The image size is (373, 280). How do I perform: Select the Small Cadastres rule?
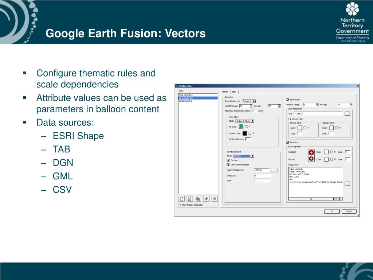[x=198, y=95]
